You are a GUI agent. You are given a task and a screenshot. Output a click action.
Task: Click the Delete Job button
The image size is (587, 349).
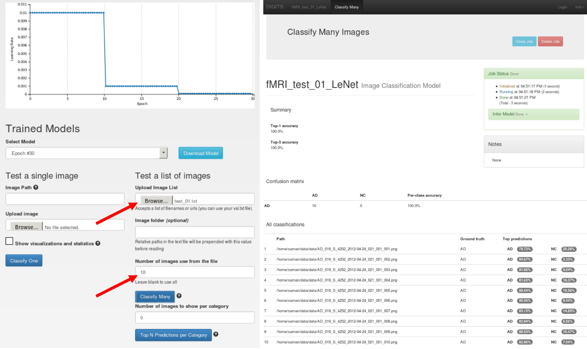tap(550, 41)
